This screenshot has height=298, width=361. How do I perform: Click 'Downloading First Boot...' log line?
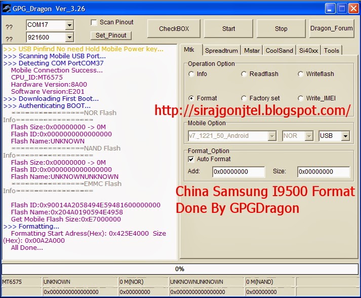51,99
